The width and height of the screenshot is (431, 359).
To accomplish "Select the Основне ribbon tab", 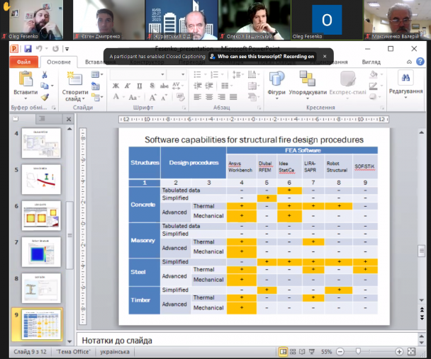I will tap(59, 62).
